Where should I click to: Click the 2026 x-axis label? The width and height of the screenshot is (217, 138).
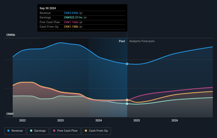pos(175,121)
